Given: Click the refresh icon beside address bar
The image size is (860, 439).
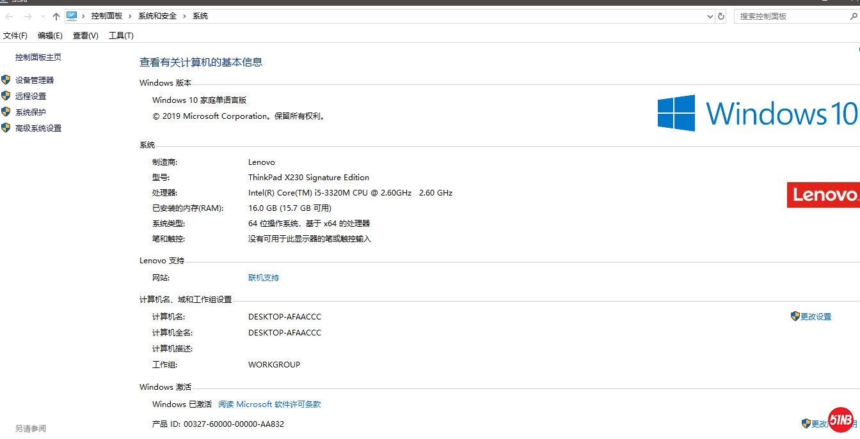Looking at the screenshot, I should tap(721, 17).
